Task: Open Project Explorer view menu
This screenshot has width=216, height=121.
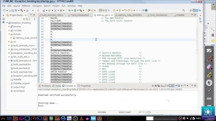Action: [34, 19]
